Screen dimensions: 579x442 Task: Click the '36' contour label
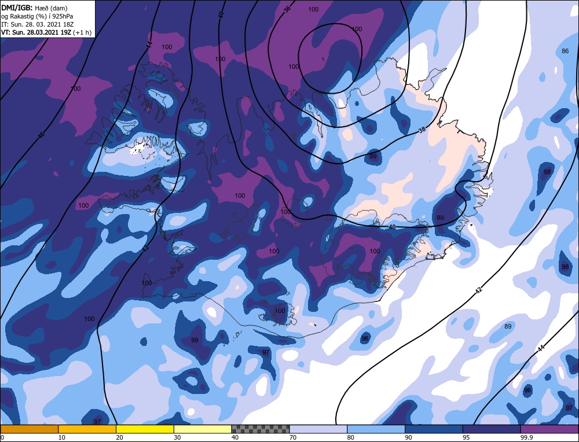point(287,9)
